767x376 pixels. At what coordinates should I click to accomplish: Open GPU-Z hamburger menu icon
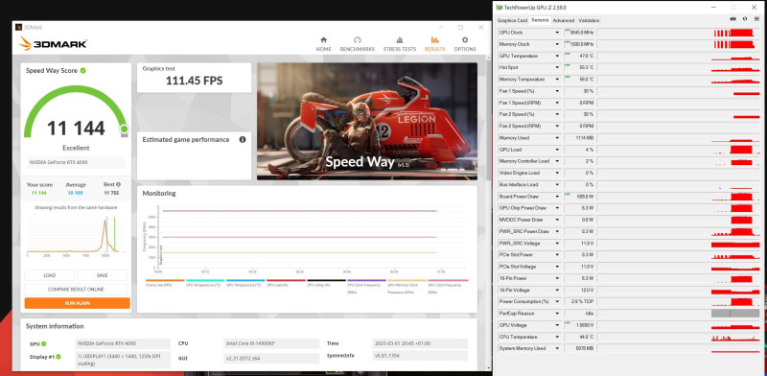click(x=757, y=19)
